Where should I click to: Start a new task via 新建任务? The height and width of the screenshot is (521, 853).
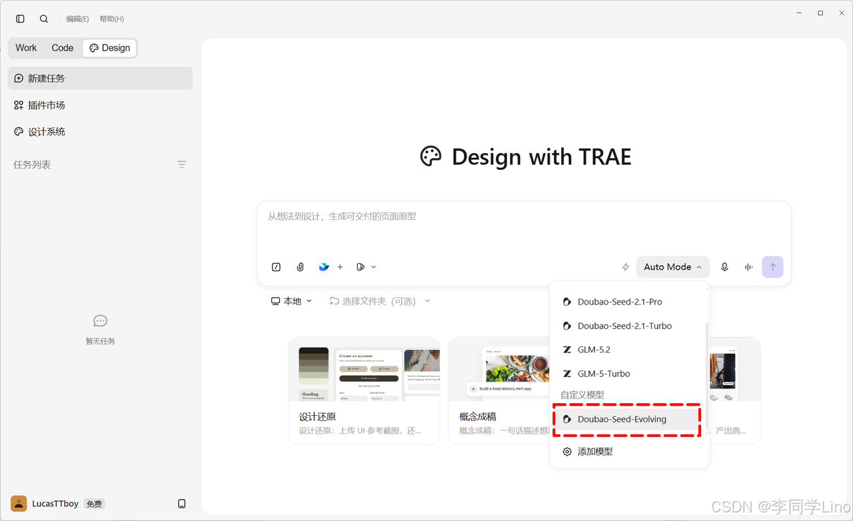coord(100,78)
